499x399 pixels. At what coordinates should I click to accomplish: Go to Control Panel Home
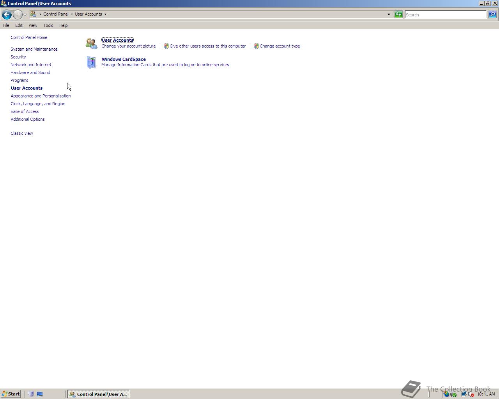click(29, 37)
